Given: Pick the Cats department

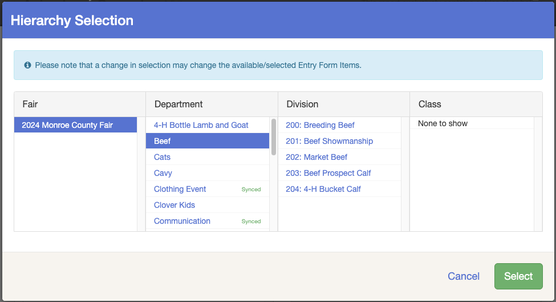Looking at the screenshot, I should click(x=208, y=157).
